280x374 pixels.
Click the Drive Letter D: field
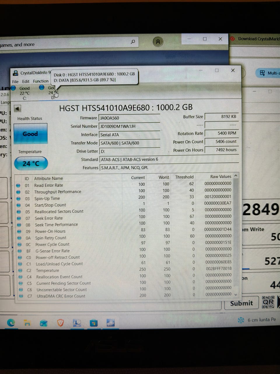[x=129, y=151]
